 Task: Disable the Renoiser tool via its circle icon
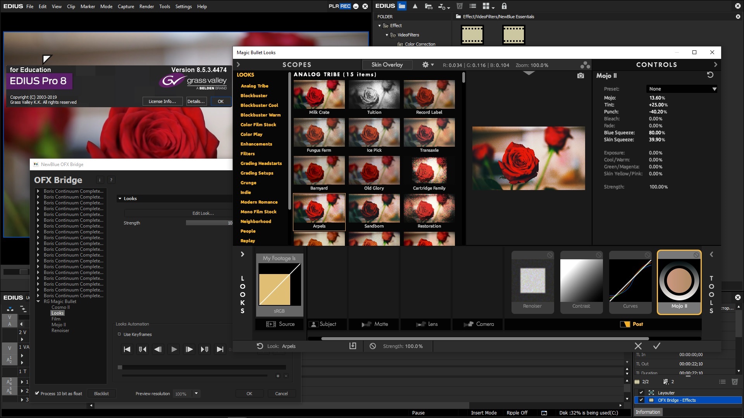coord(550,255)
